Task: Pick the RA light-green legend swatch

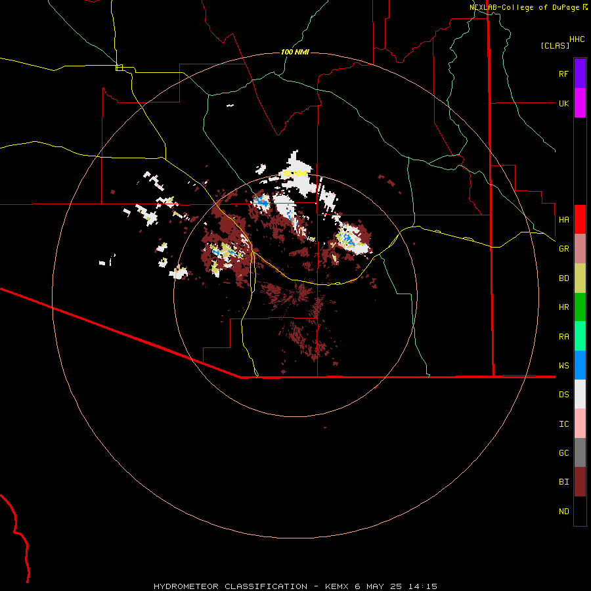Action: [580, 336]
